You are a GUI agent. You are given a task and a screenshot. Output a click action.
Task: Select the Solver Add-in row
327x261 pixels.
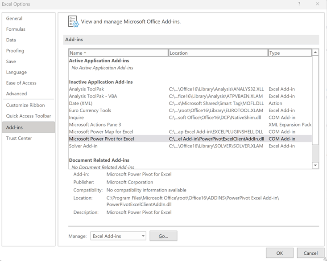click(x=190, y=146)
